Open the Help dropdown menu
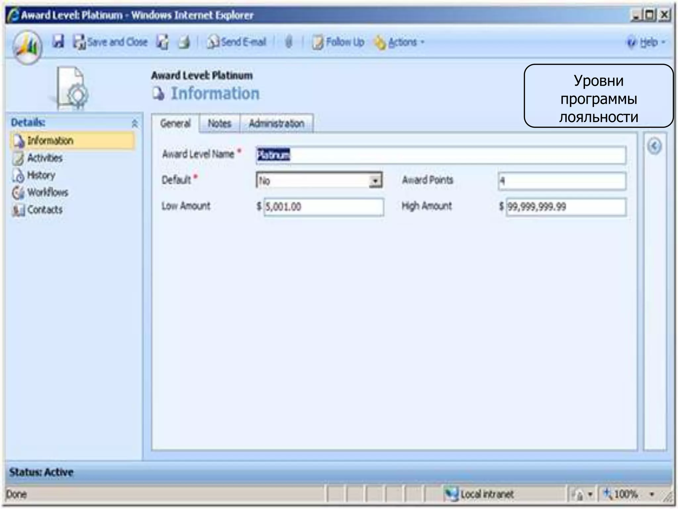 tap(646, 42)
